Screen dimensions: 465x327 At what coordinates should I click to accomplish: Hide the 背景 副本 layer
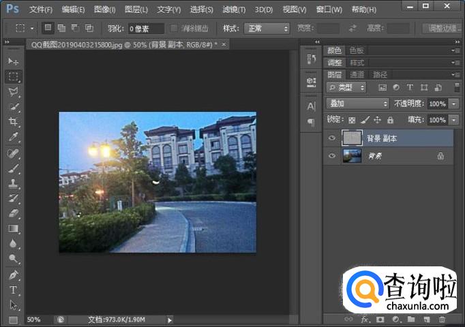click(x=332, y=138)
